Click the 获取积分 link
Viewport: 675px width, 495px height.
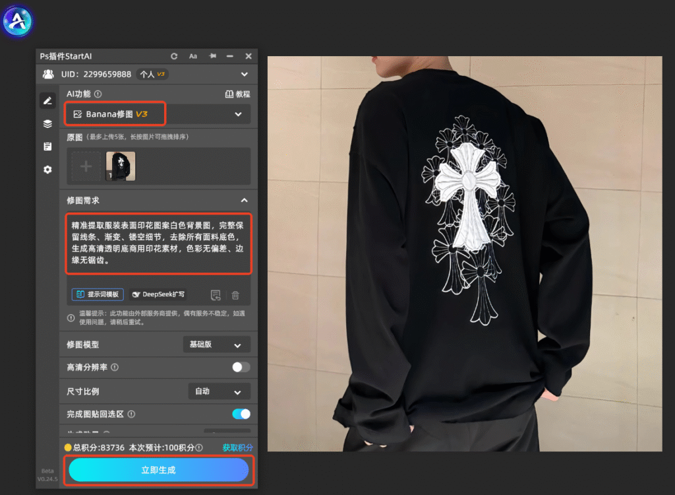click(237, 447)
